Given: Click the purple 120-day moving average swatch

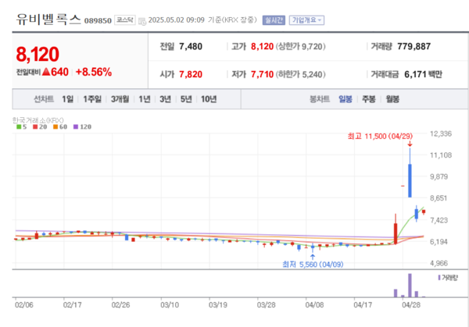Looking at the screenshot, I should click(76, 127).
